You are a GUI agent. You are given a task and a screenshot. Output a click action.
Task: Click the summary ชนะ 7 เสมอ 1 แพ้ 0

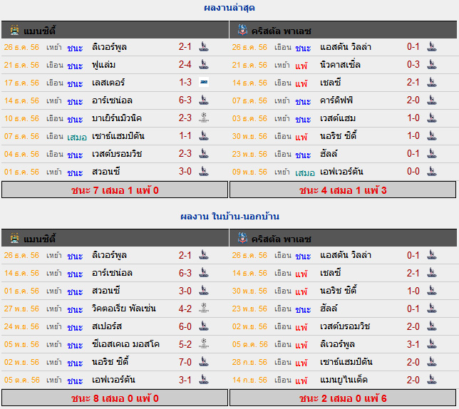pos(115,190)
